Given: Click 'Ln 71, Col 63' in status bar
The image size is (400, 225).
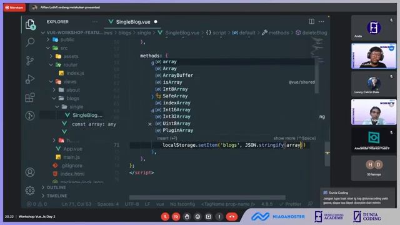Looking at the screenshot, I should [x=76, y=204].
